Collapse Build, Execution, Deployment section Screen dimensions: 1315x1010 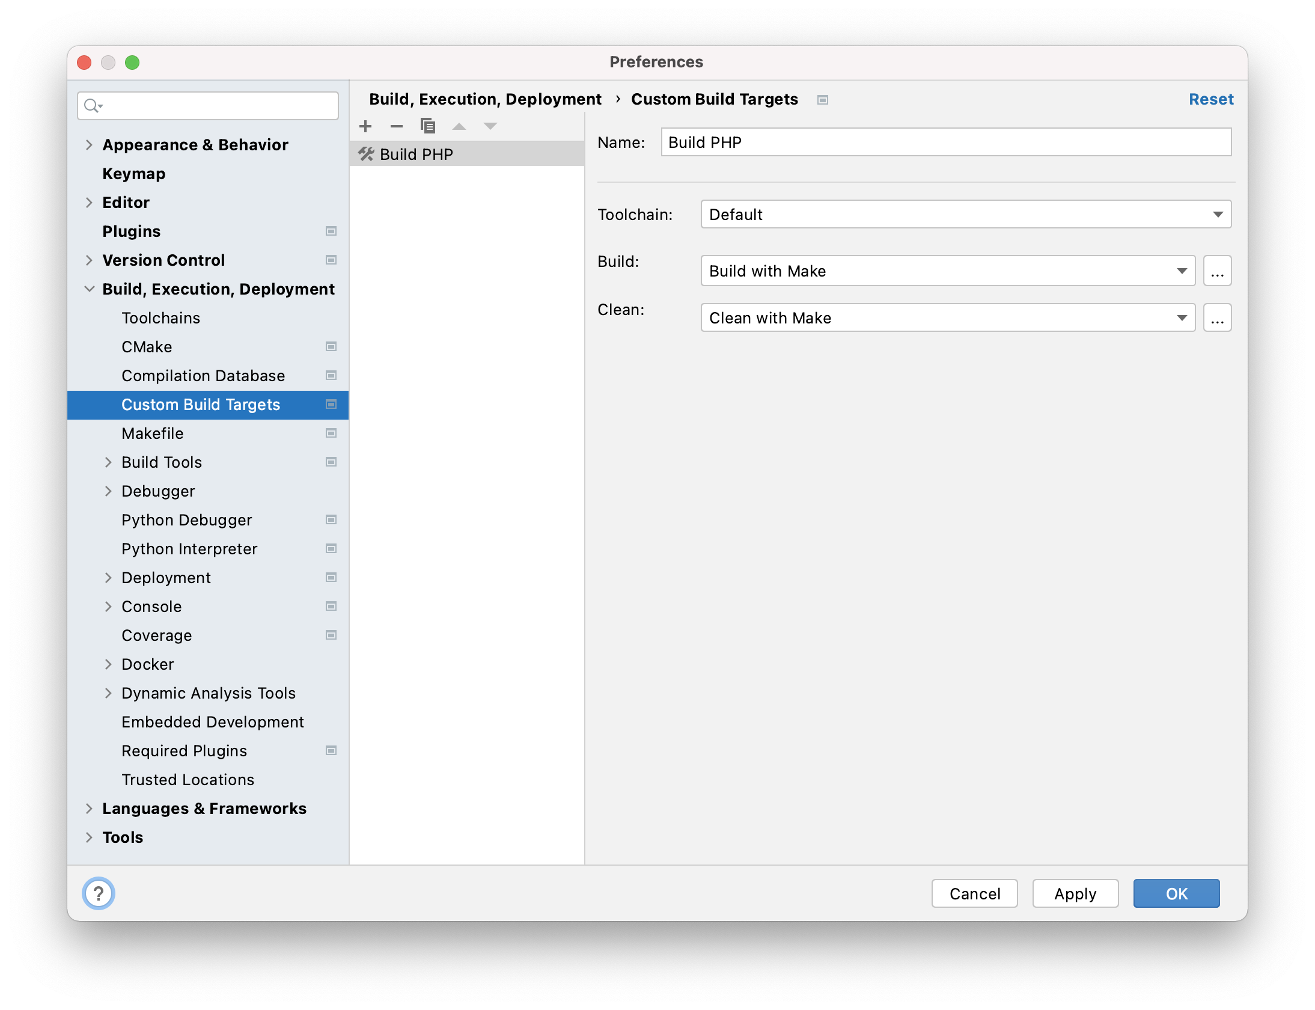[x=89, y=289]
